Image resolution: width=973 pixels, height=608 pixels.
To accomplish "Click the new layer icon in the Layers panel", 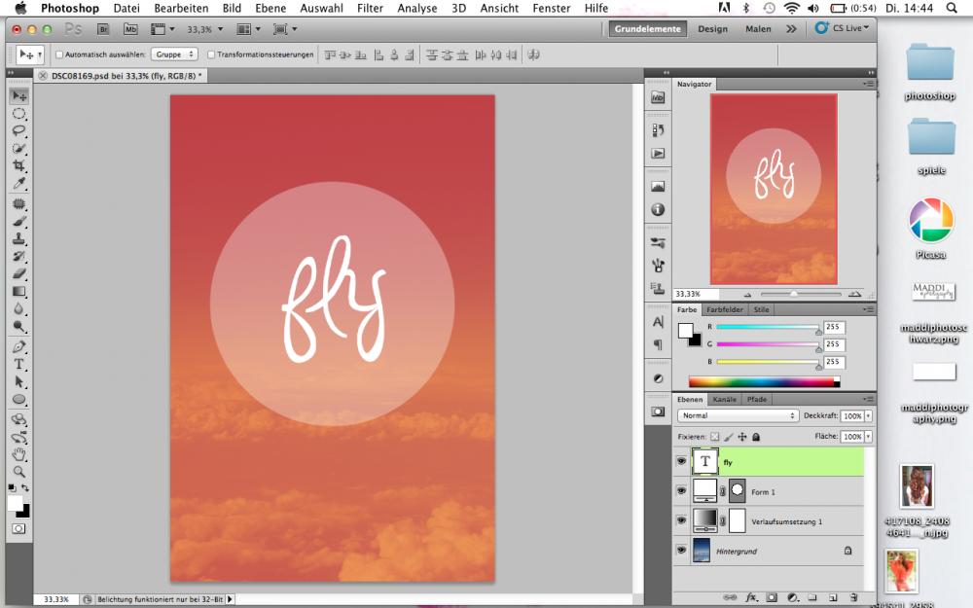I will point(834,597).
